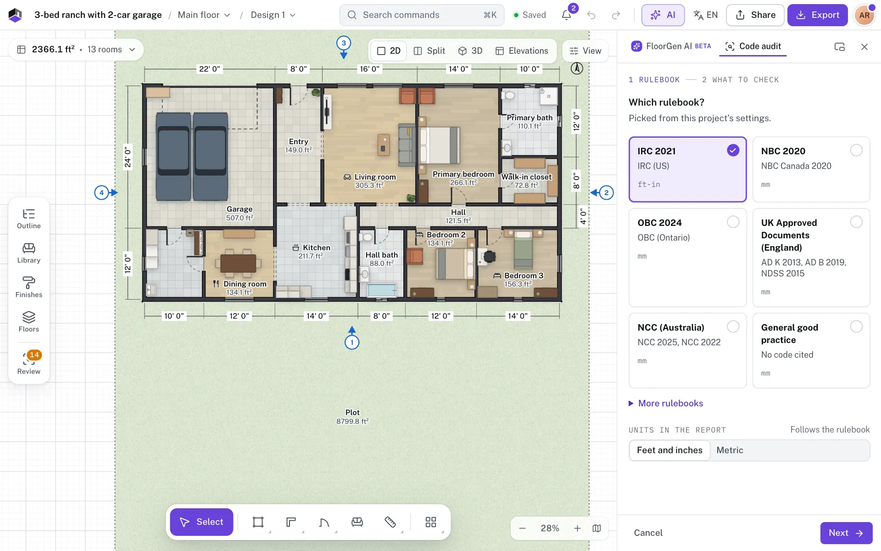Select the NBC 2020 rulebook
Screen dimensions: 881x551
(811, 169)
